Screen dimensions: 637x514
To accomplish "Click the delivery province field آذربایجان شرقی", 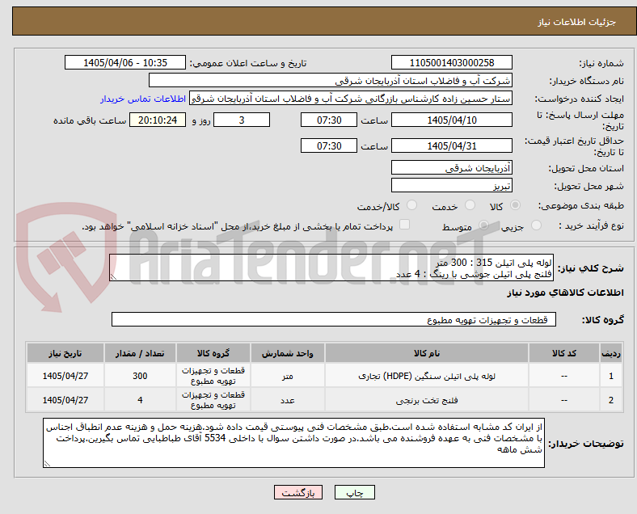I will click(x=451, y=167).
